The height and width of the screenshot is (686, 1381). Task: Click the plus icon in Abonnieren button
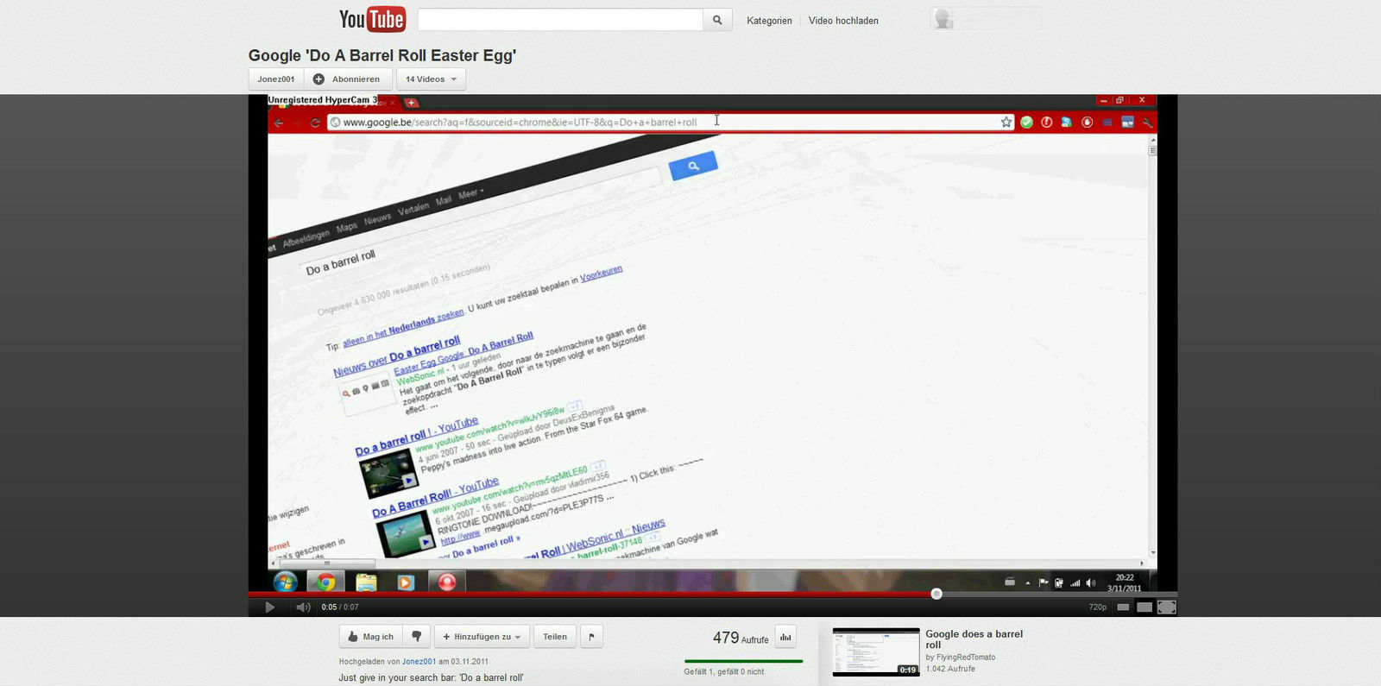[318, 79]
